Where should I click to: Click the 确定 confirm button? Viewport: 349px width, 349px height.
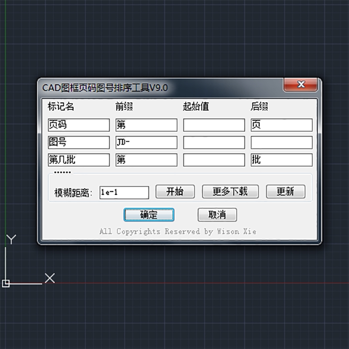[x=149, y=214]
